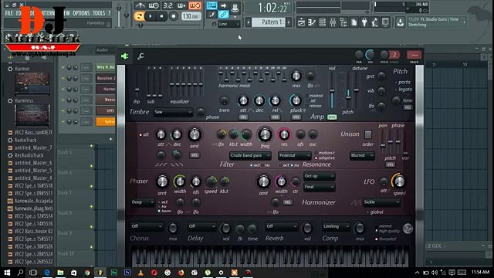Image resolution: width=494 pixels, height=278 pixels.
Task: Arm recording with the record button
Action: coord(173,16)
